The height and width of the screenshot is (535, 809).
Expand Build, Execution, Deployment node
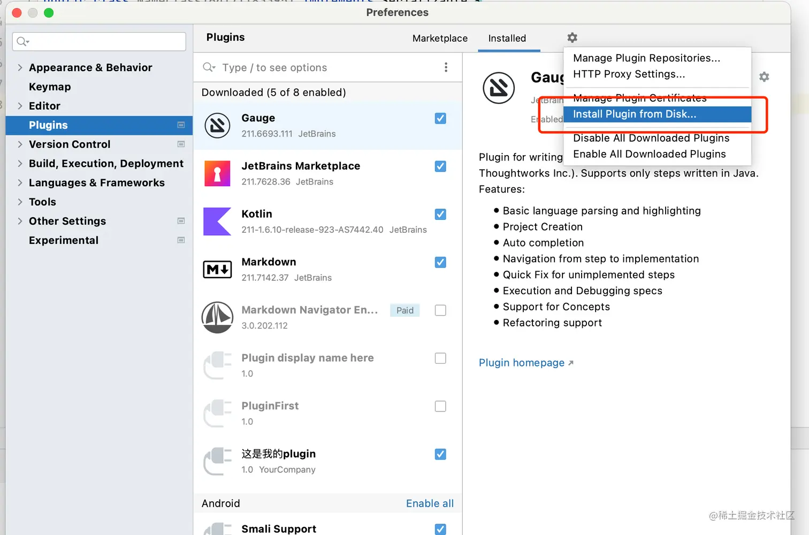click(x=20, y=164)
